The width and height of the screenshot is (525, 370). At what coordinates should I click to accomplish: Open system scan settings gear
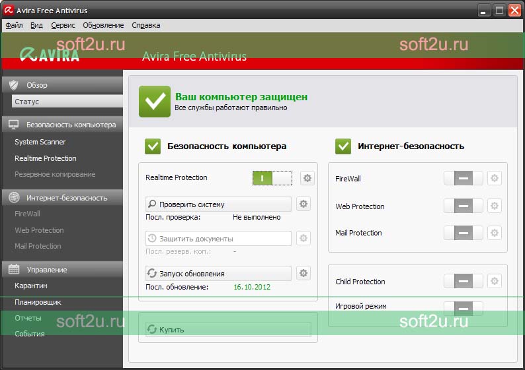303,204
